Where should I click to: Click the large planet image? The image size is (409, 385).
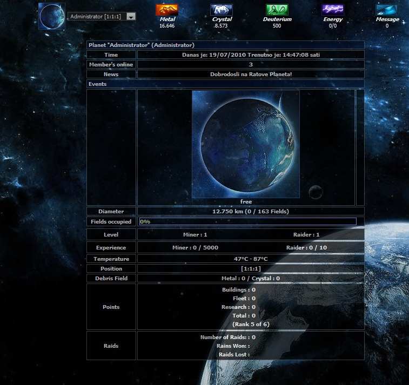click(246, 144)
